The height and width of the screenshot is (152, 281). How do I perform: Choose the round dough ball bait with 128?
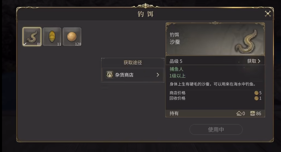point(72,37)
